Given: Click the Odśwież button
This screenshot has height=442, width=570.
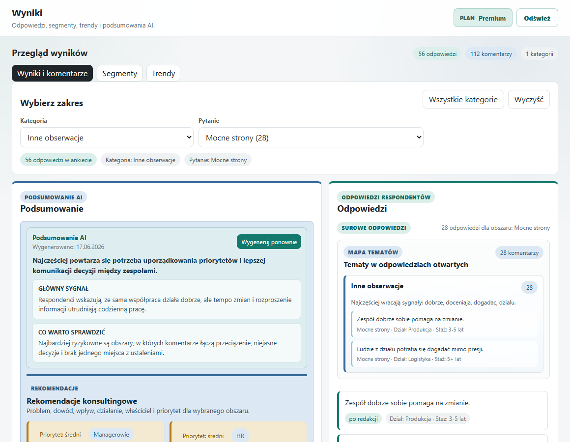Looking at the screenshot, I should 537,18.
